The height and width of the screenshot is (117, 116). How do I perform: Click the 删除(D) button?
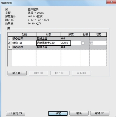pos(38,73)
